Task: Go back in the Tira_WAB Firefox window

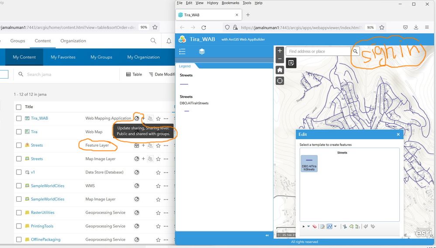Action: click(x=182, y=28)
